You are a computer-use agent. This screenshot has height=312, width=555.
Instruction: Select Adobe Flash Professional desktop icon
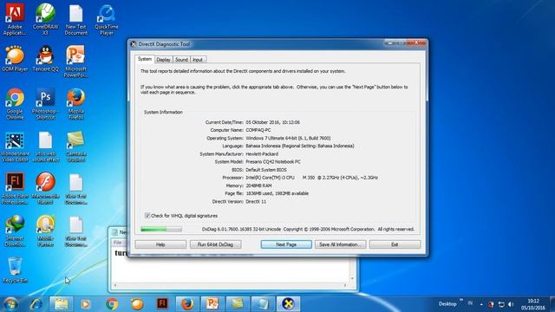[x=15, y=189]
